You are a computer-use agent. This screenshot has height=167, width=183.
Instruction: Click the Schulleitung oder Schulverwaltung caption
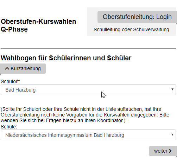pyautogui.click(x=131, y=29)
